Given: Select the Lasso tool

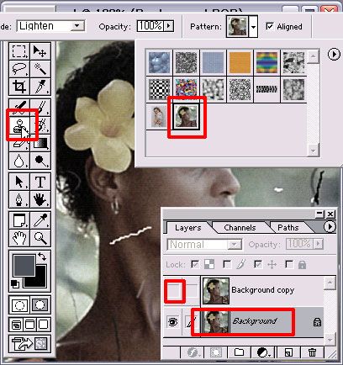Looking at the screenshot, I should (x=19, y=69).
